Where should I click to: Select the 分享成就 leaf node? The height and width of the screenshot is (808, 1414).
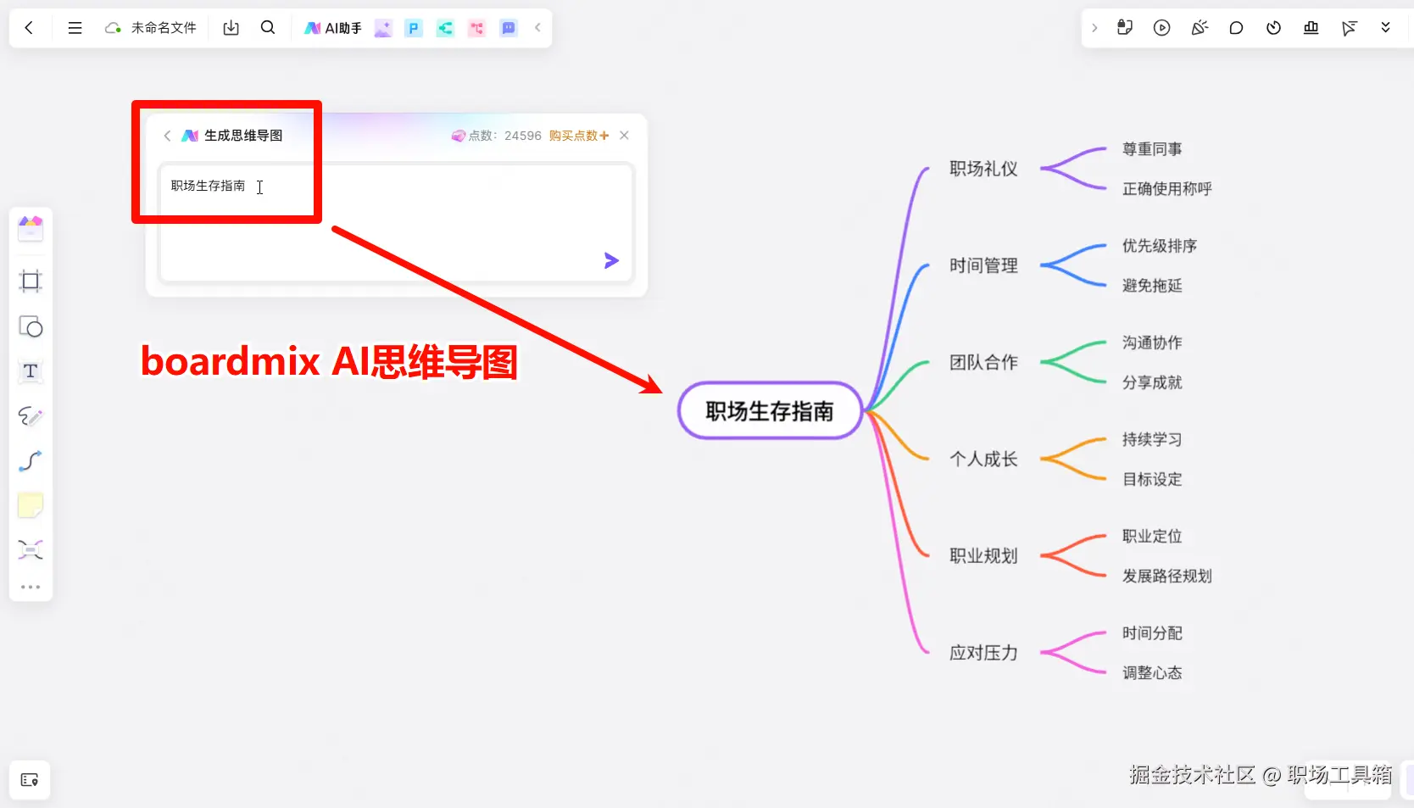pos(1152,382)
